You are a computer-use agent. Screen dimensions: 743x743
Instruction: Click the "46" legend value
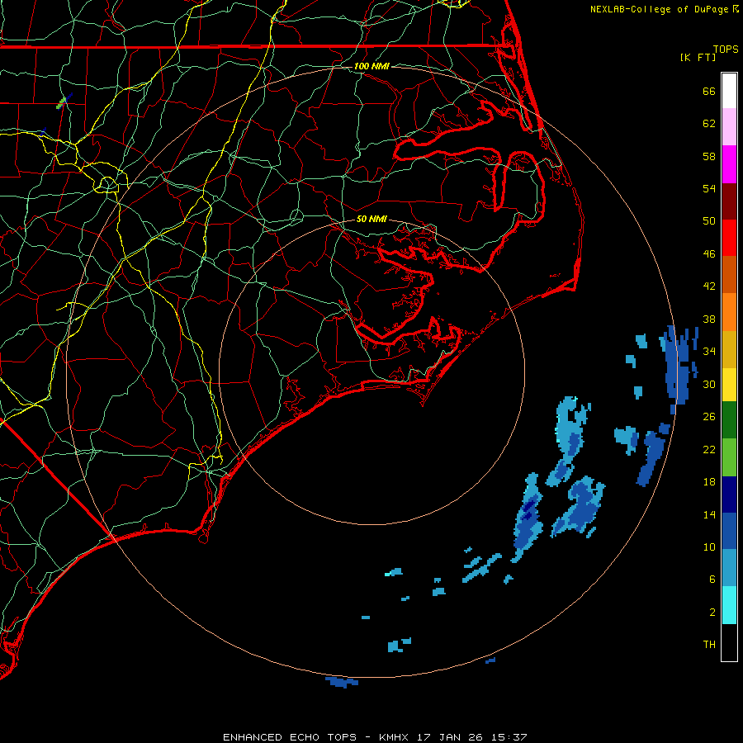(x=709, y=254)
